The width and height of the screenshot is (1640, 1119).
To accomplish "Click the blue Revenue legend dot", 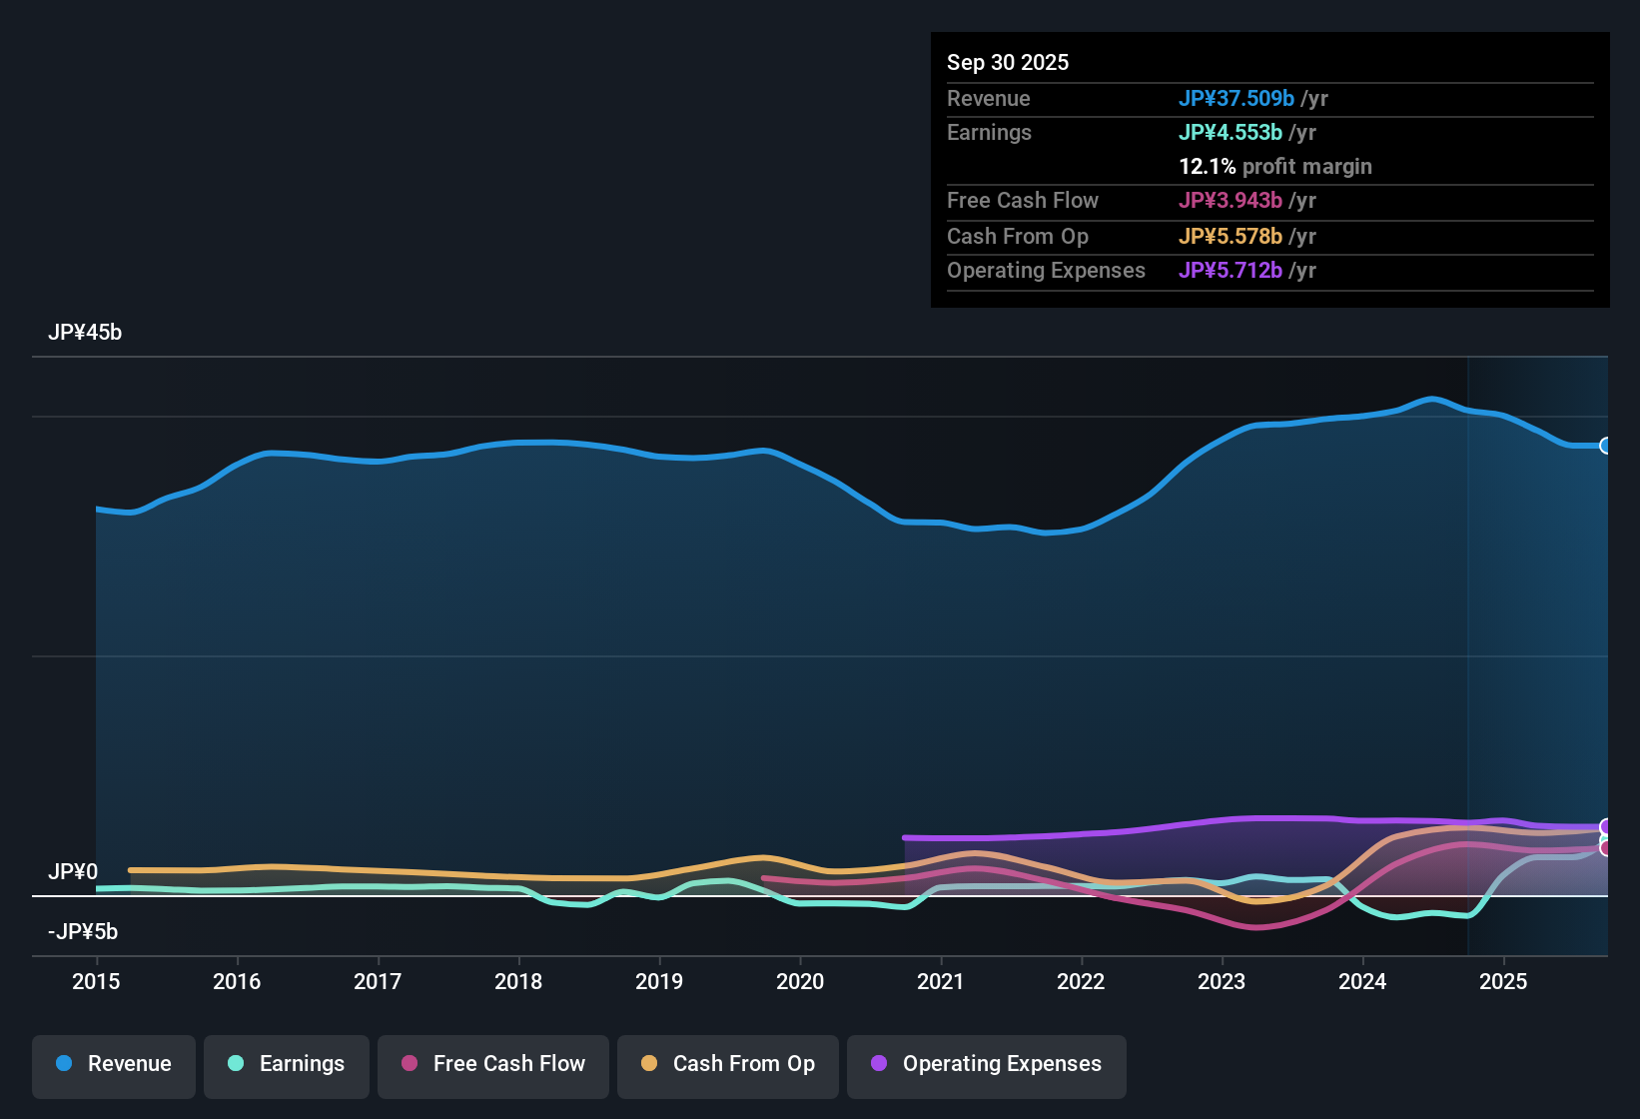I will point(63,1064).
